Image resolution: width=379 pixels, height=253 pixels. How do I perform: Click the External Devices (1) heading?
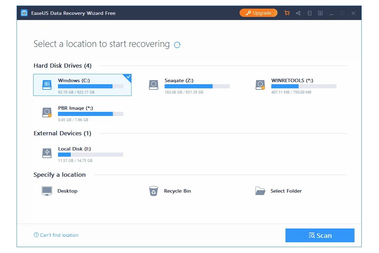[62, 133]
